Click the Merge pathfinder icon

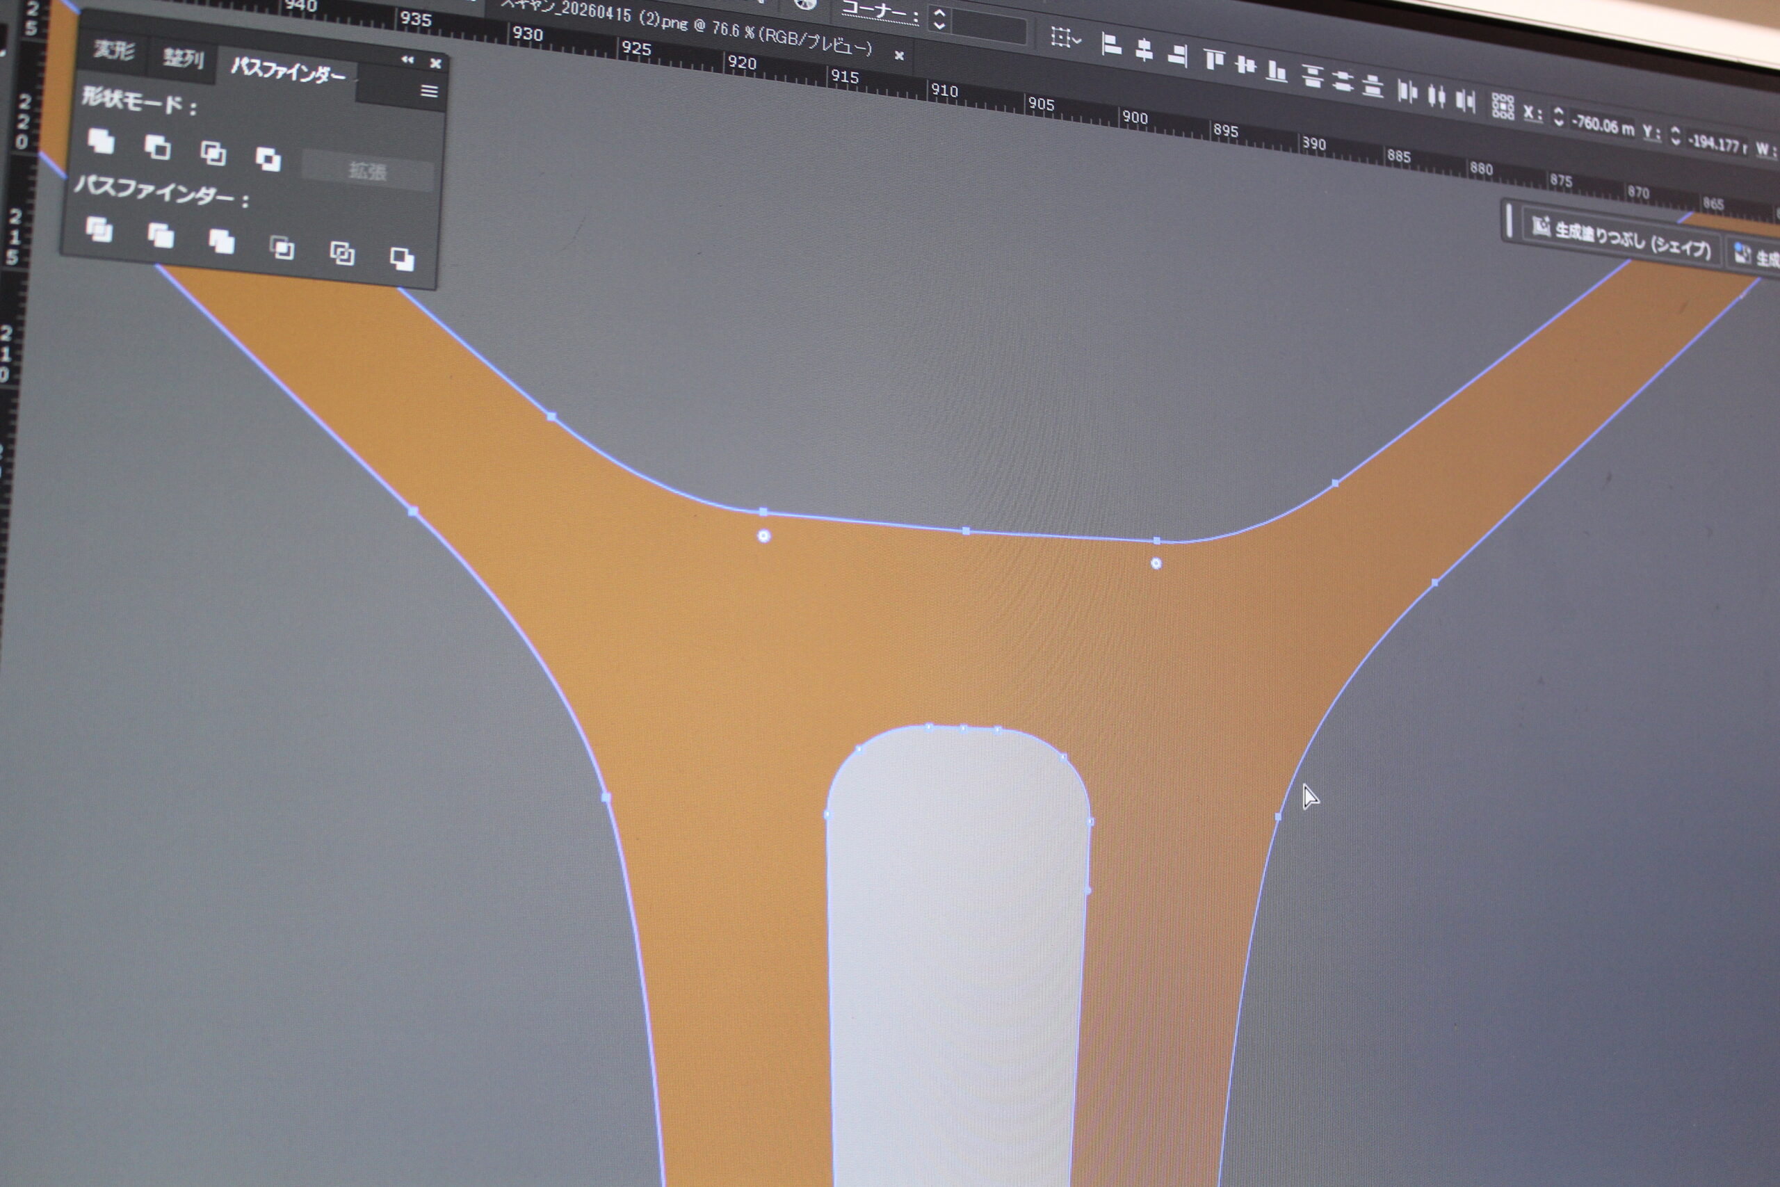tap(221, 241)
